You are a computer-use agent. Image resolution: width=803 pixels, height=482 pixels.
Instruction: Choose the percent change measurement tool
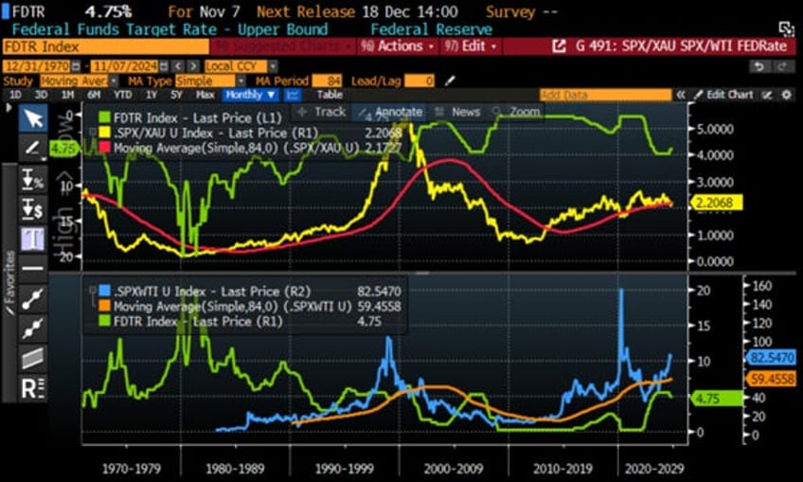(x=33, y=179)
